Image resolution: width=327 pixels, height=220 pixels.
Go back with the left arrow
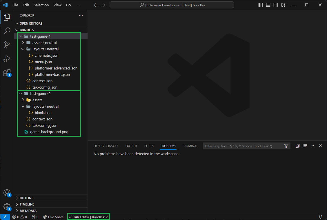tap(96, 5)
